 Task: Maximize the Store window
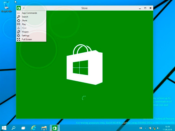pyautogui.click(x=145, y=8)
